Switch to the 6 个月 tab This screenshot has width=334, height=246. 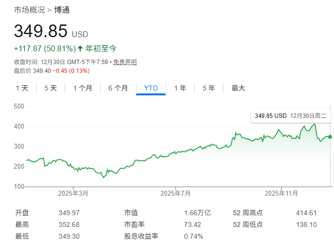click(118, 88)
